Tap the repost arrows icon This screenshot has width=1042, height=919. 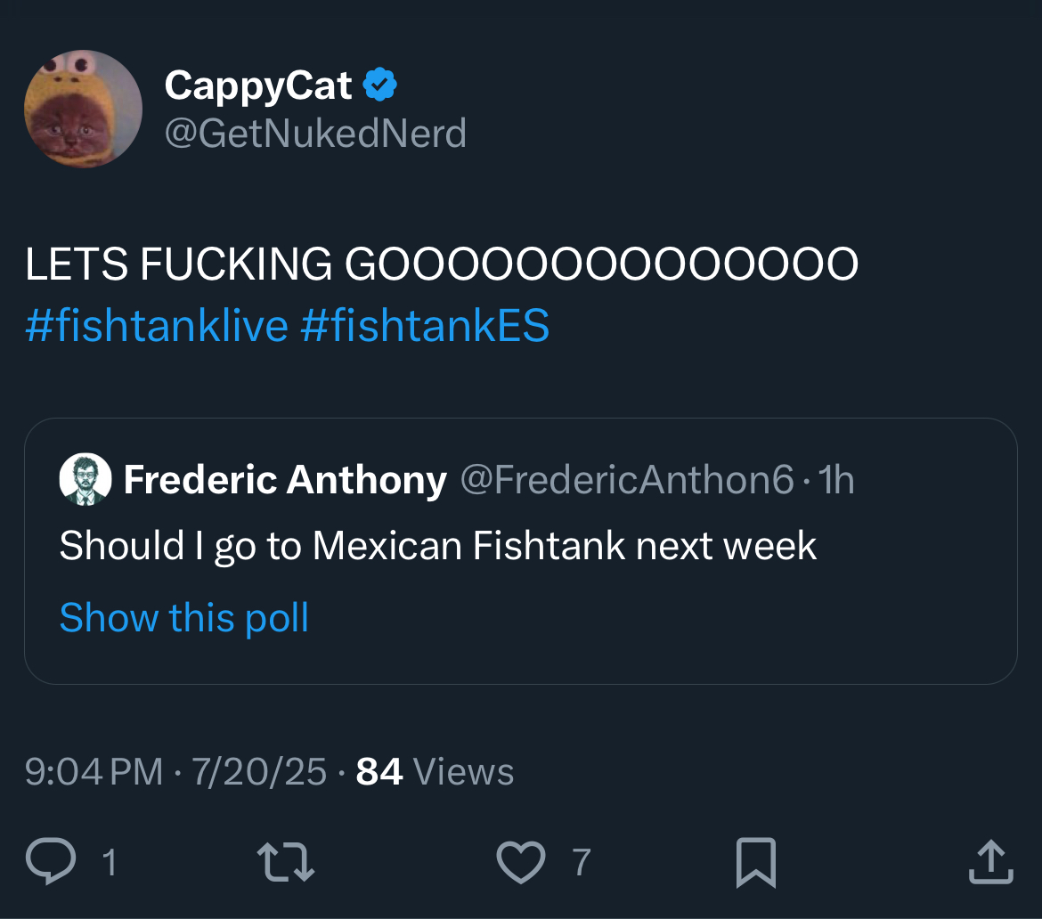[286, 862]
